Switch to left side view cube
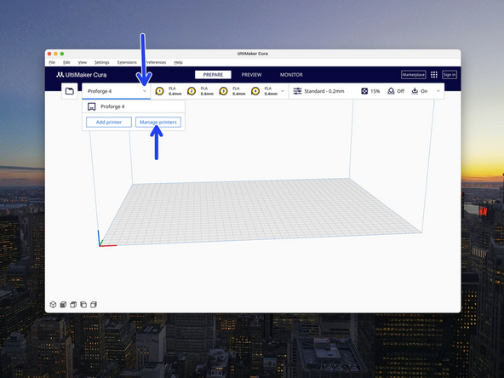504x378 pixels. (83, 305)
